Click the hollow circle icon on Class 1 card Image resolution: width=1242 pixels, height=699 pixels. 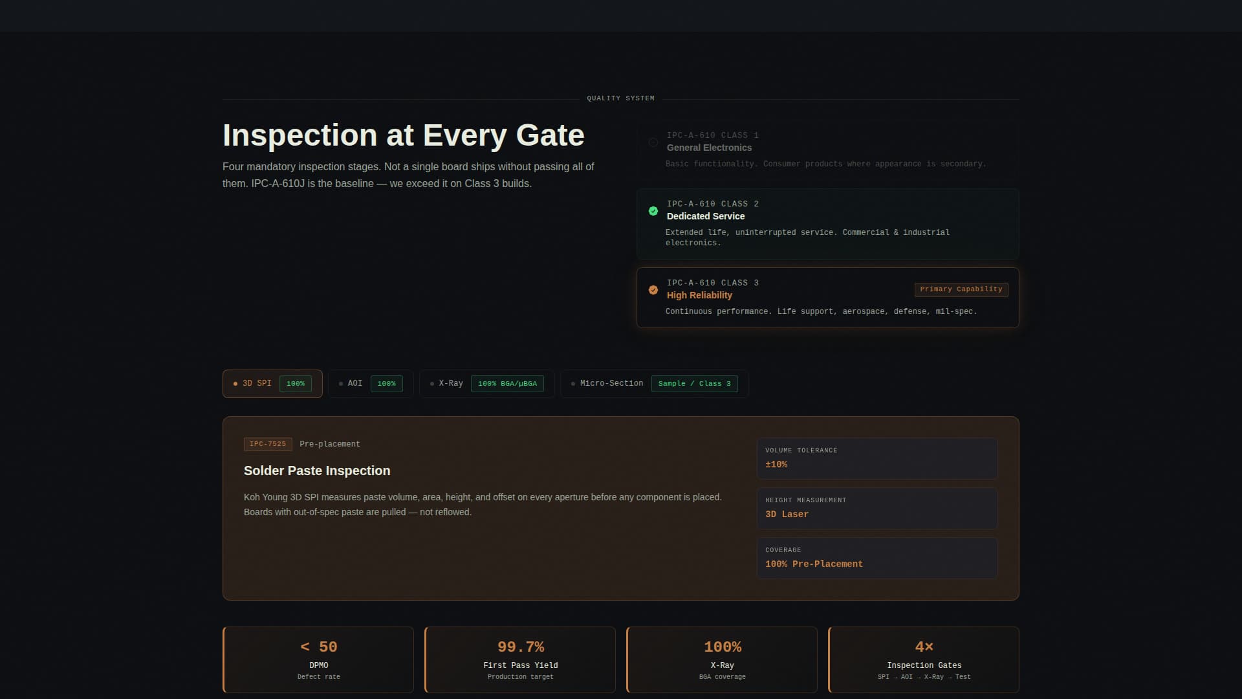[x=653, y=142]
